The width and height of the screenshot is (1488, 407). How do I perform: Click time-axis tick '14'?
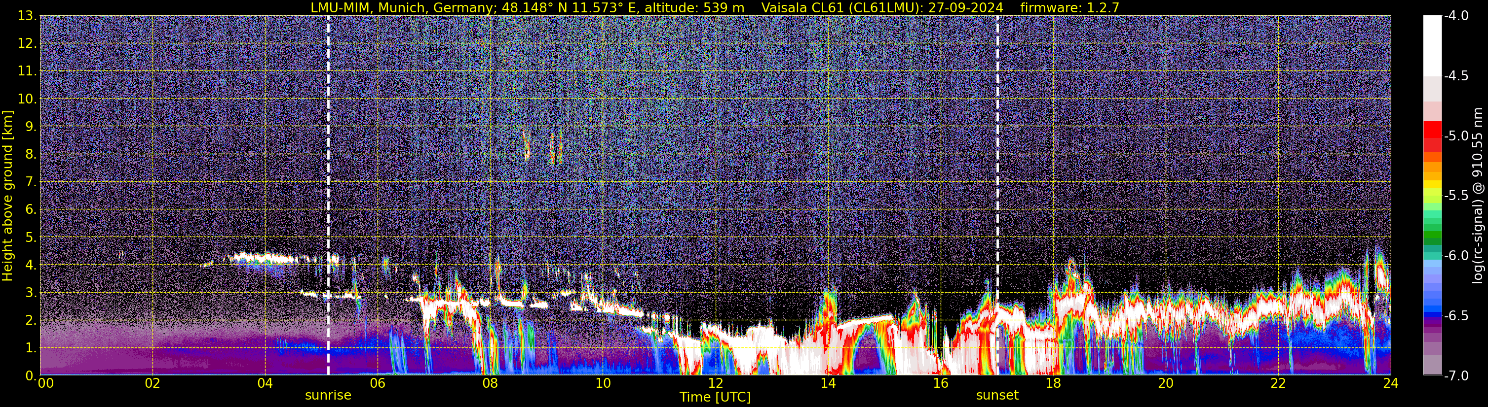pyautogui.click(x=828, y=384)
